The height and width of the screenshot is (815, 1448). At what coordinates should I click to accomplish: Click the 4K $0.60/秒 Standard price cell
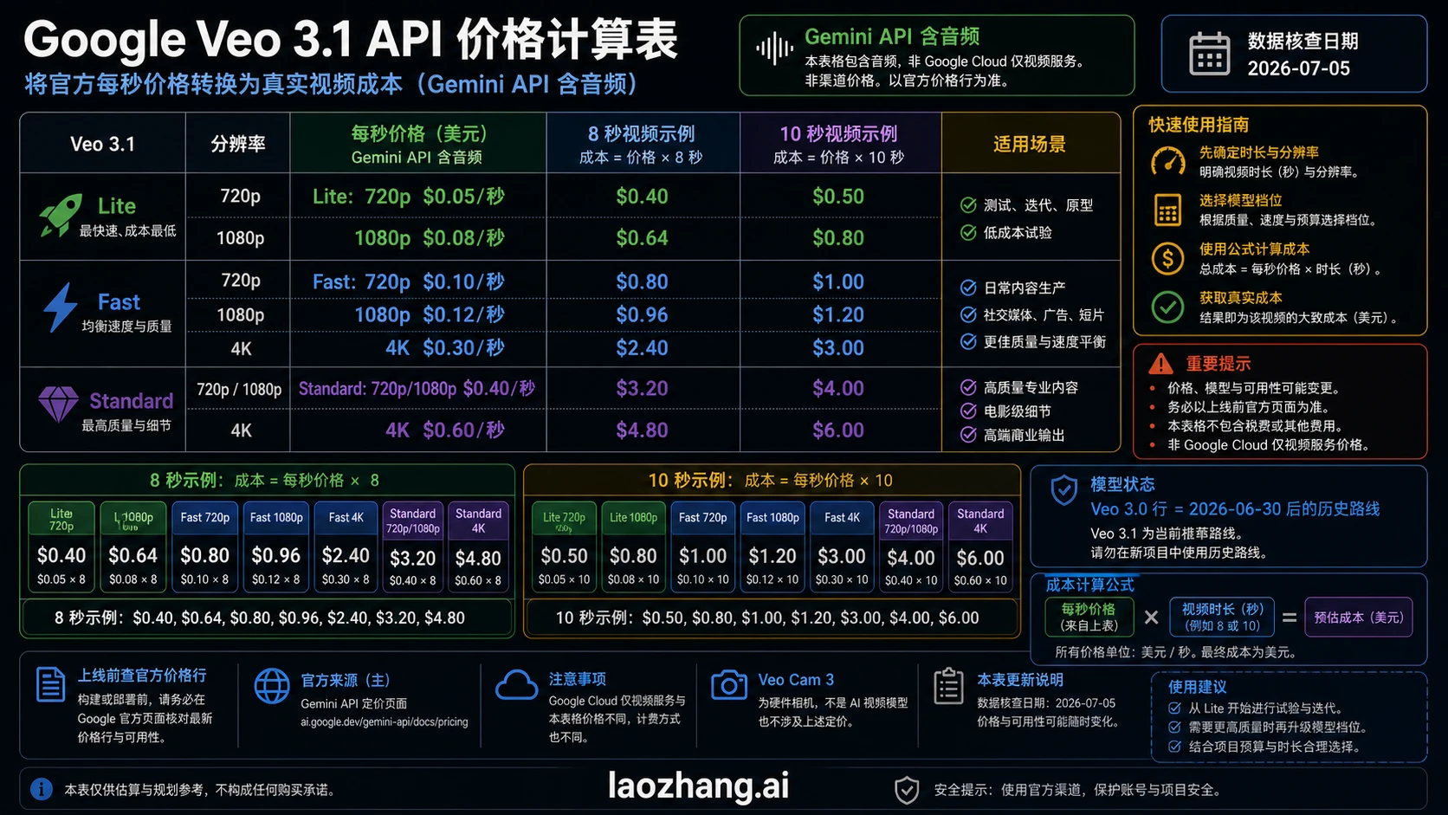[x=418, y=430]
